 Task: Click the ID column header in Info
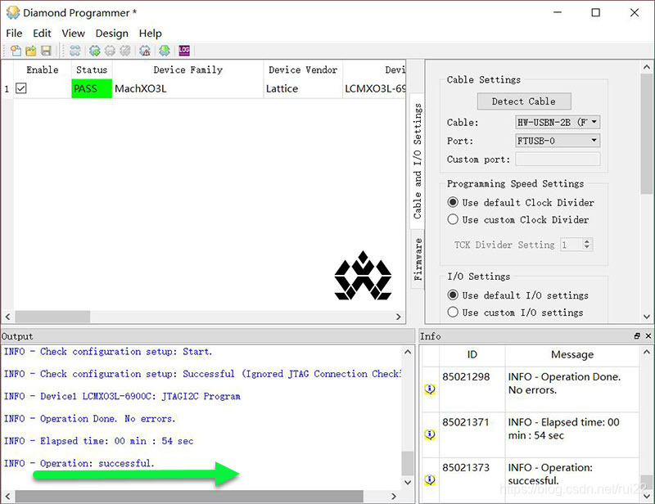pyautogui.click(x=472, y=354)
